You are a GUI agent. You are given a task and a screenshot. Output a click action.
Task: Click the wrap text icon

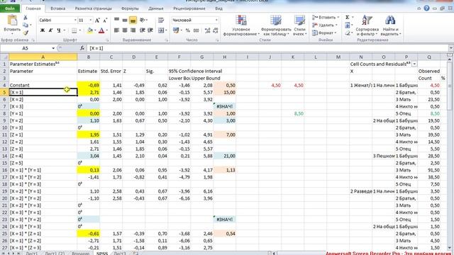click(161, 20)
